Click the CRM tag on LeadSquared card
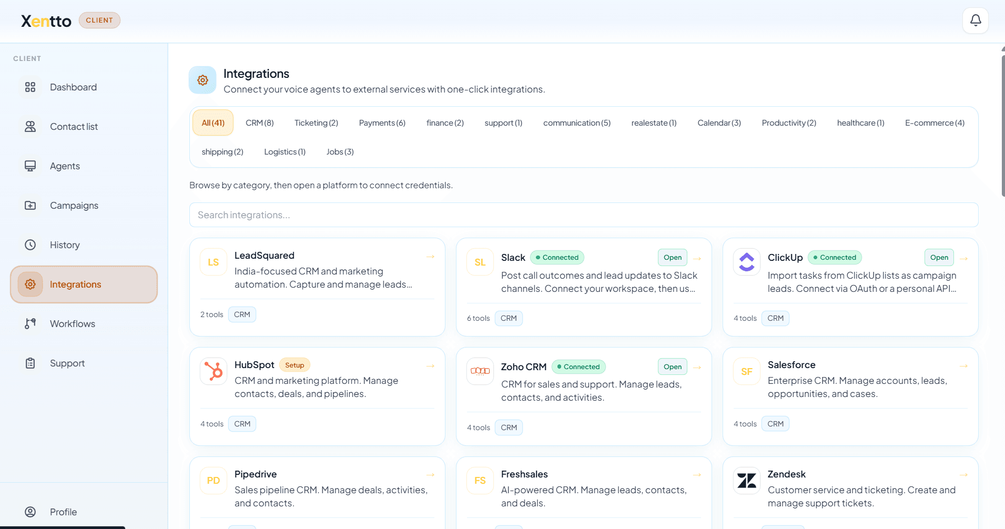 coord(242,314)
